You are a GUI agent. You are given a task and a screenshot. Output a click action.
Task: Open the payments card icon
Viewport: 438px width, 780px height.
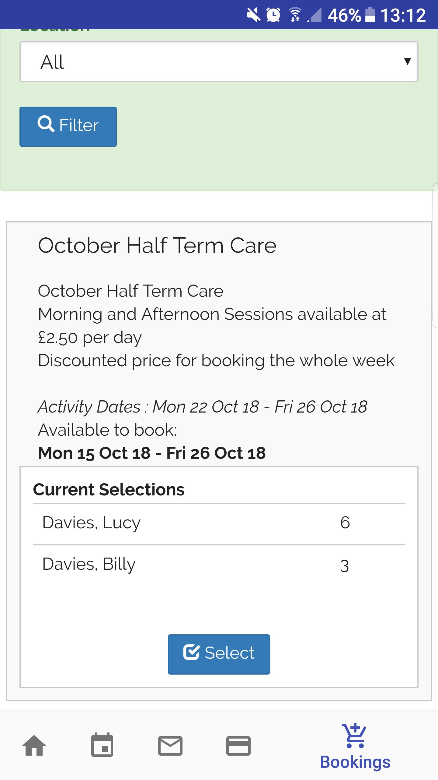tap(238, 746)
